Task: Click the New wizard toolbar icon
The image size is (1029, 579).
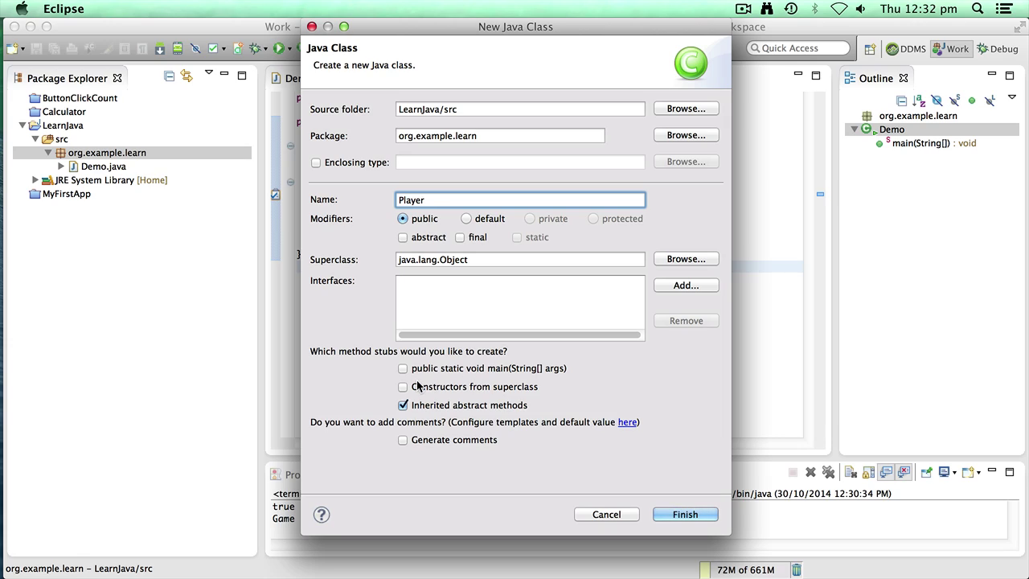Action: click(12, 48)
